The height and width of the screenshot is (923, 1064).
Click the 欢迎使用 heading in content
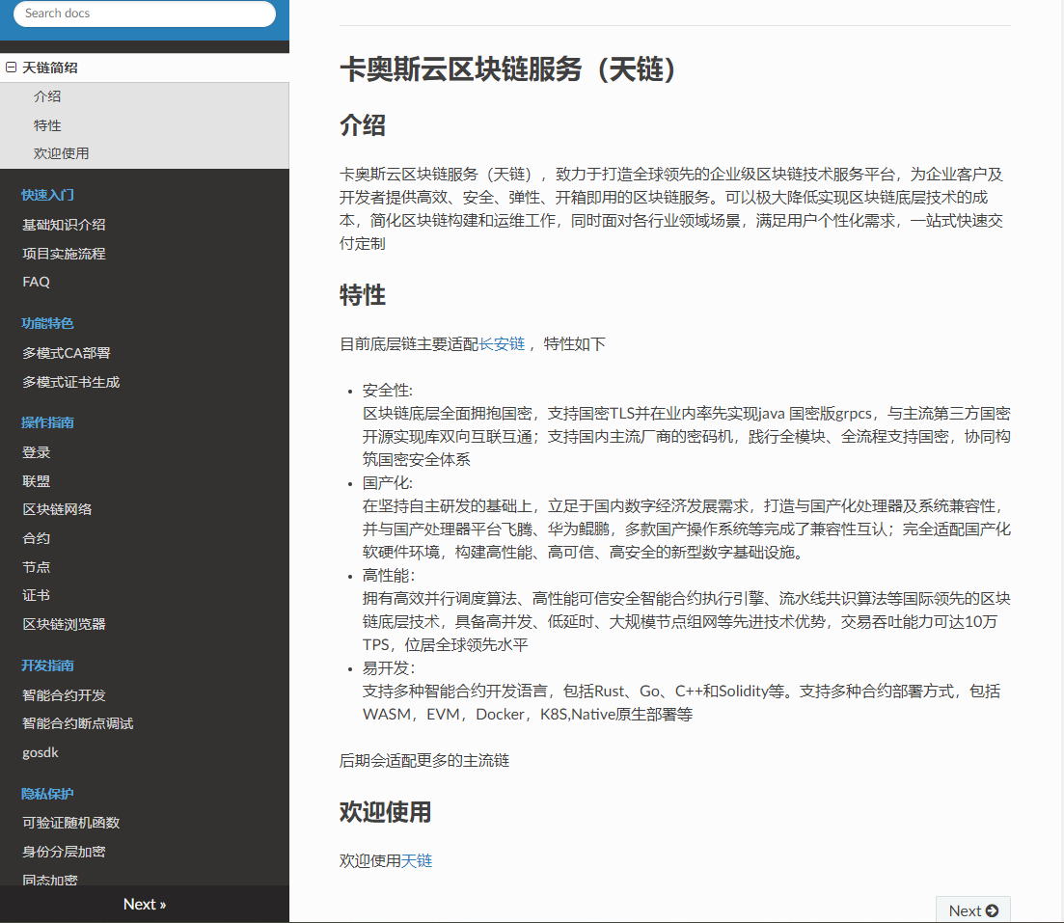(386, 812)
